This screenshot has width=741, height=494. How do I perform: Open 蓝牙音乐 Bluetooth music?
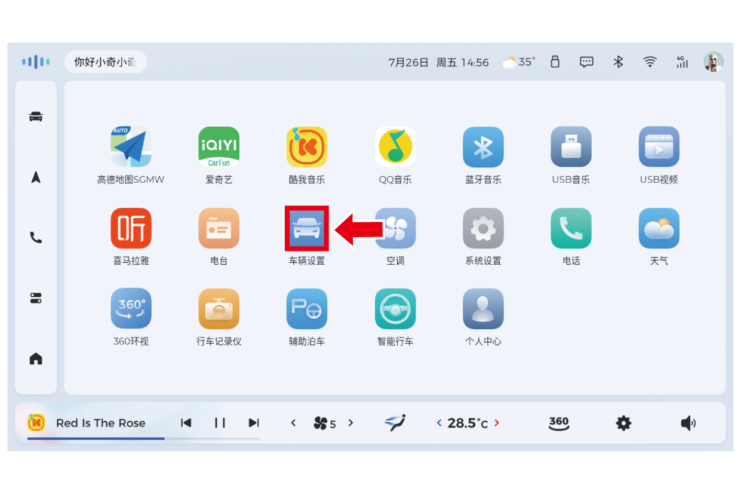pos(483,146)
